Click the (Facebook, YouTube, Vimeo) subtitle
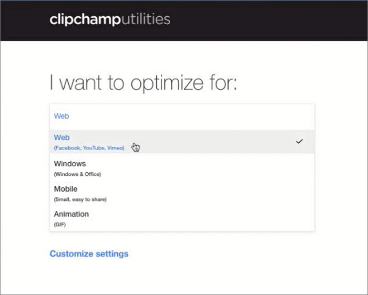The height and width of the screenshot is (295, 368). pos(89,149)
